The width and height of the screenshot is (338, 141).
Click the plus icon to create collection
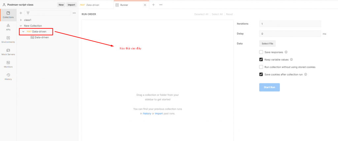[x=21, y=13]
